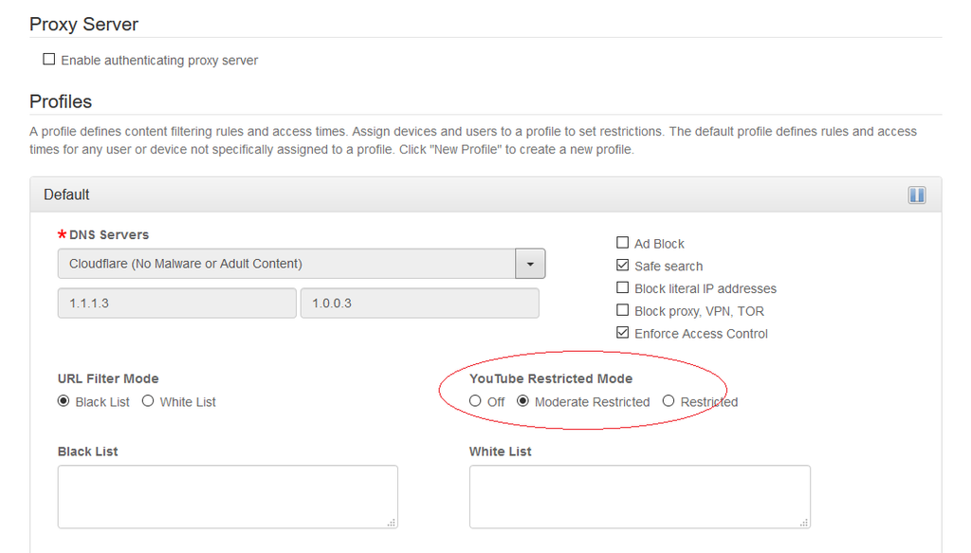
Task: Choose Moderate Restricted YouTube mode
Action: pyautogui.click(x=522, y=401)
